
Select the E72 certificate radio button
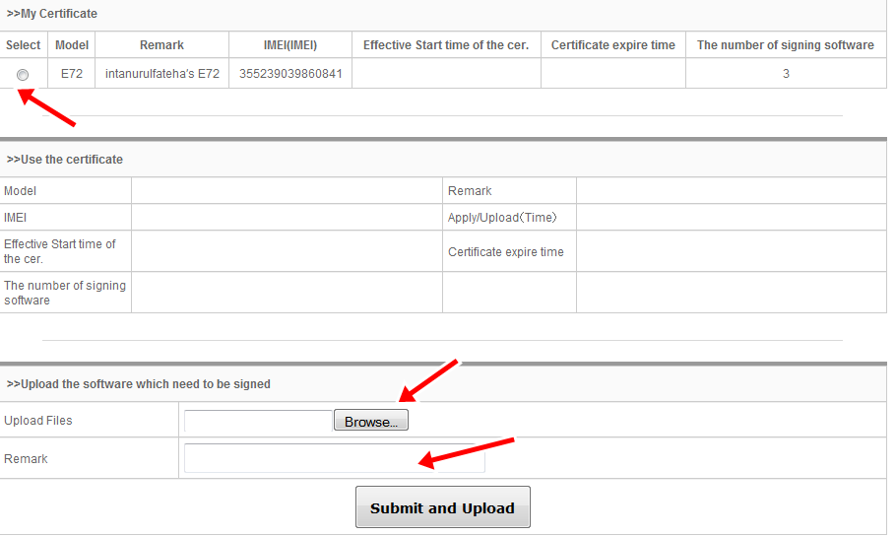(x=23, y=75)
